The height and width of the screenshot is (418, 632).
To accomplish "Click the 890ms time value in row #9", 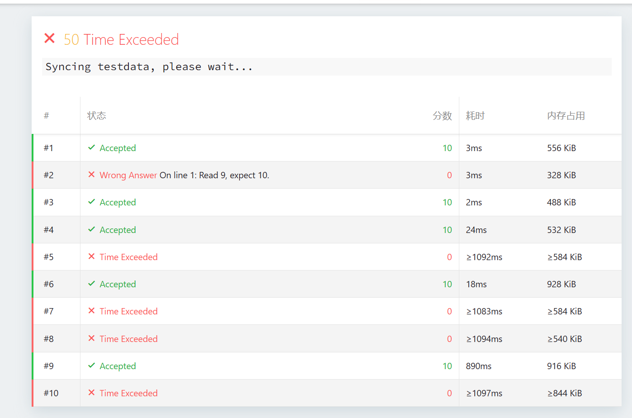I will 478,366.
